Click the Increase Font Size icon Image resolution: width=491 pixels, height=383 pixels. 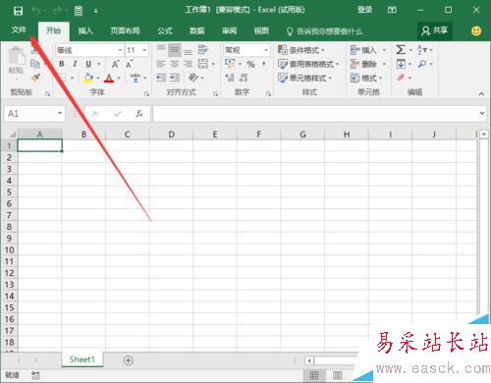tap(115, 64)
